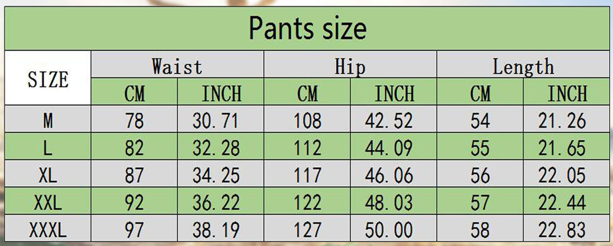Click the "Pants size" table title
This screenshot has width=613, height=246.
point(307,28)
